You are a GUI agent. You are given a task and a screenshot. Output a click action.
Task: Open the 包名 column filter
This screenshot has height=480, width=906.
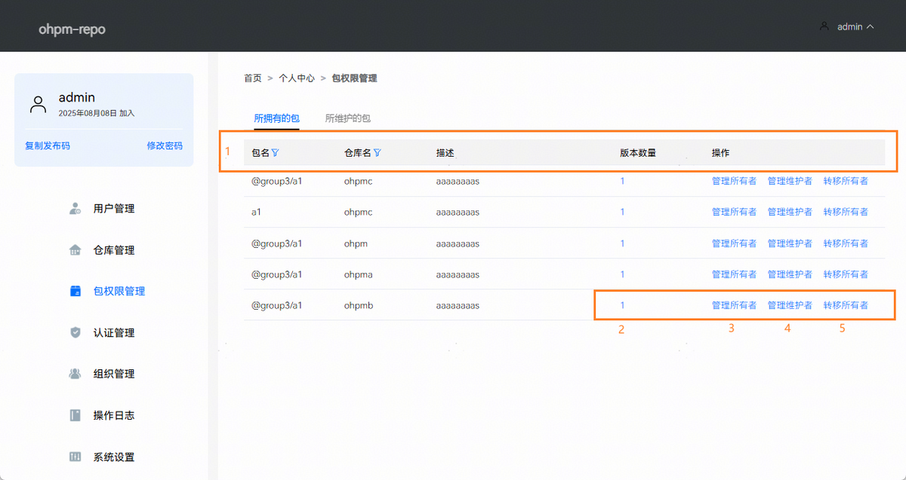[276, 153]
